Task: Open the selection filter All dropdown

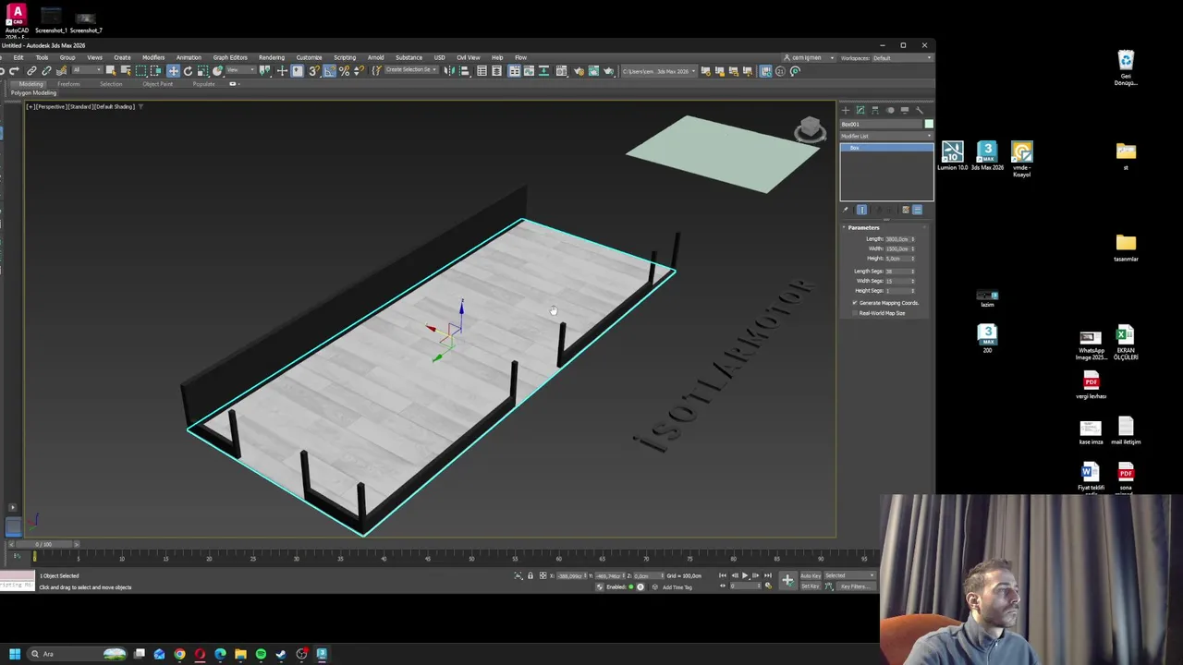Action: point(87,71)
